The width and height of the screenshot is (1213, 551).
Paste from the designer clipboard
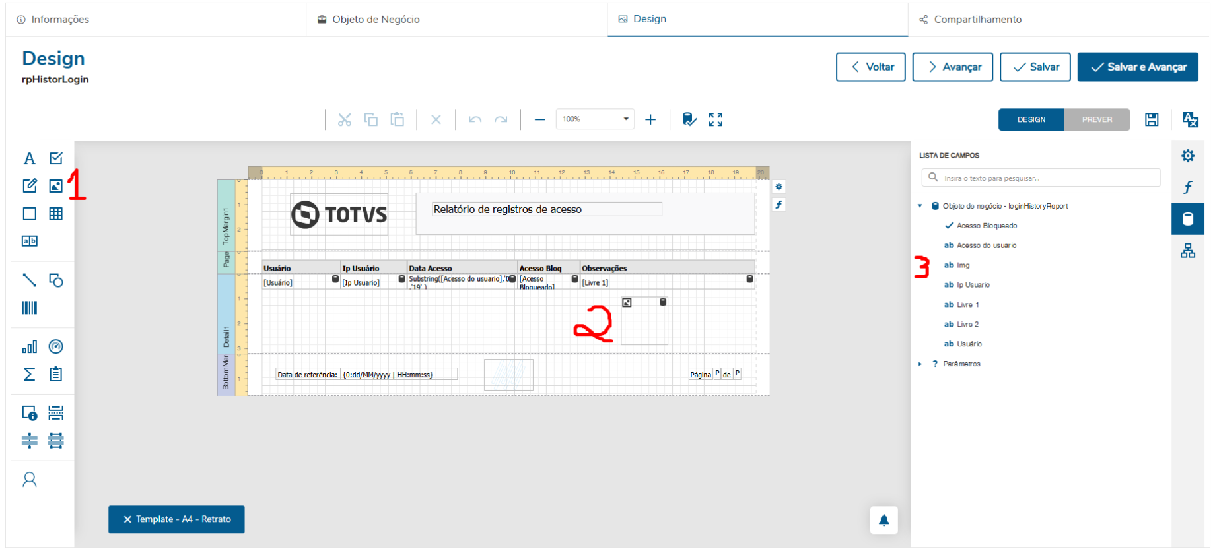tap(397, 119)
